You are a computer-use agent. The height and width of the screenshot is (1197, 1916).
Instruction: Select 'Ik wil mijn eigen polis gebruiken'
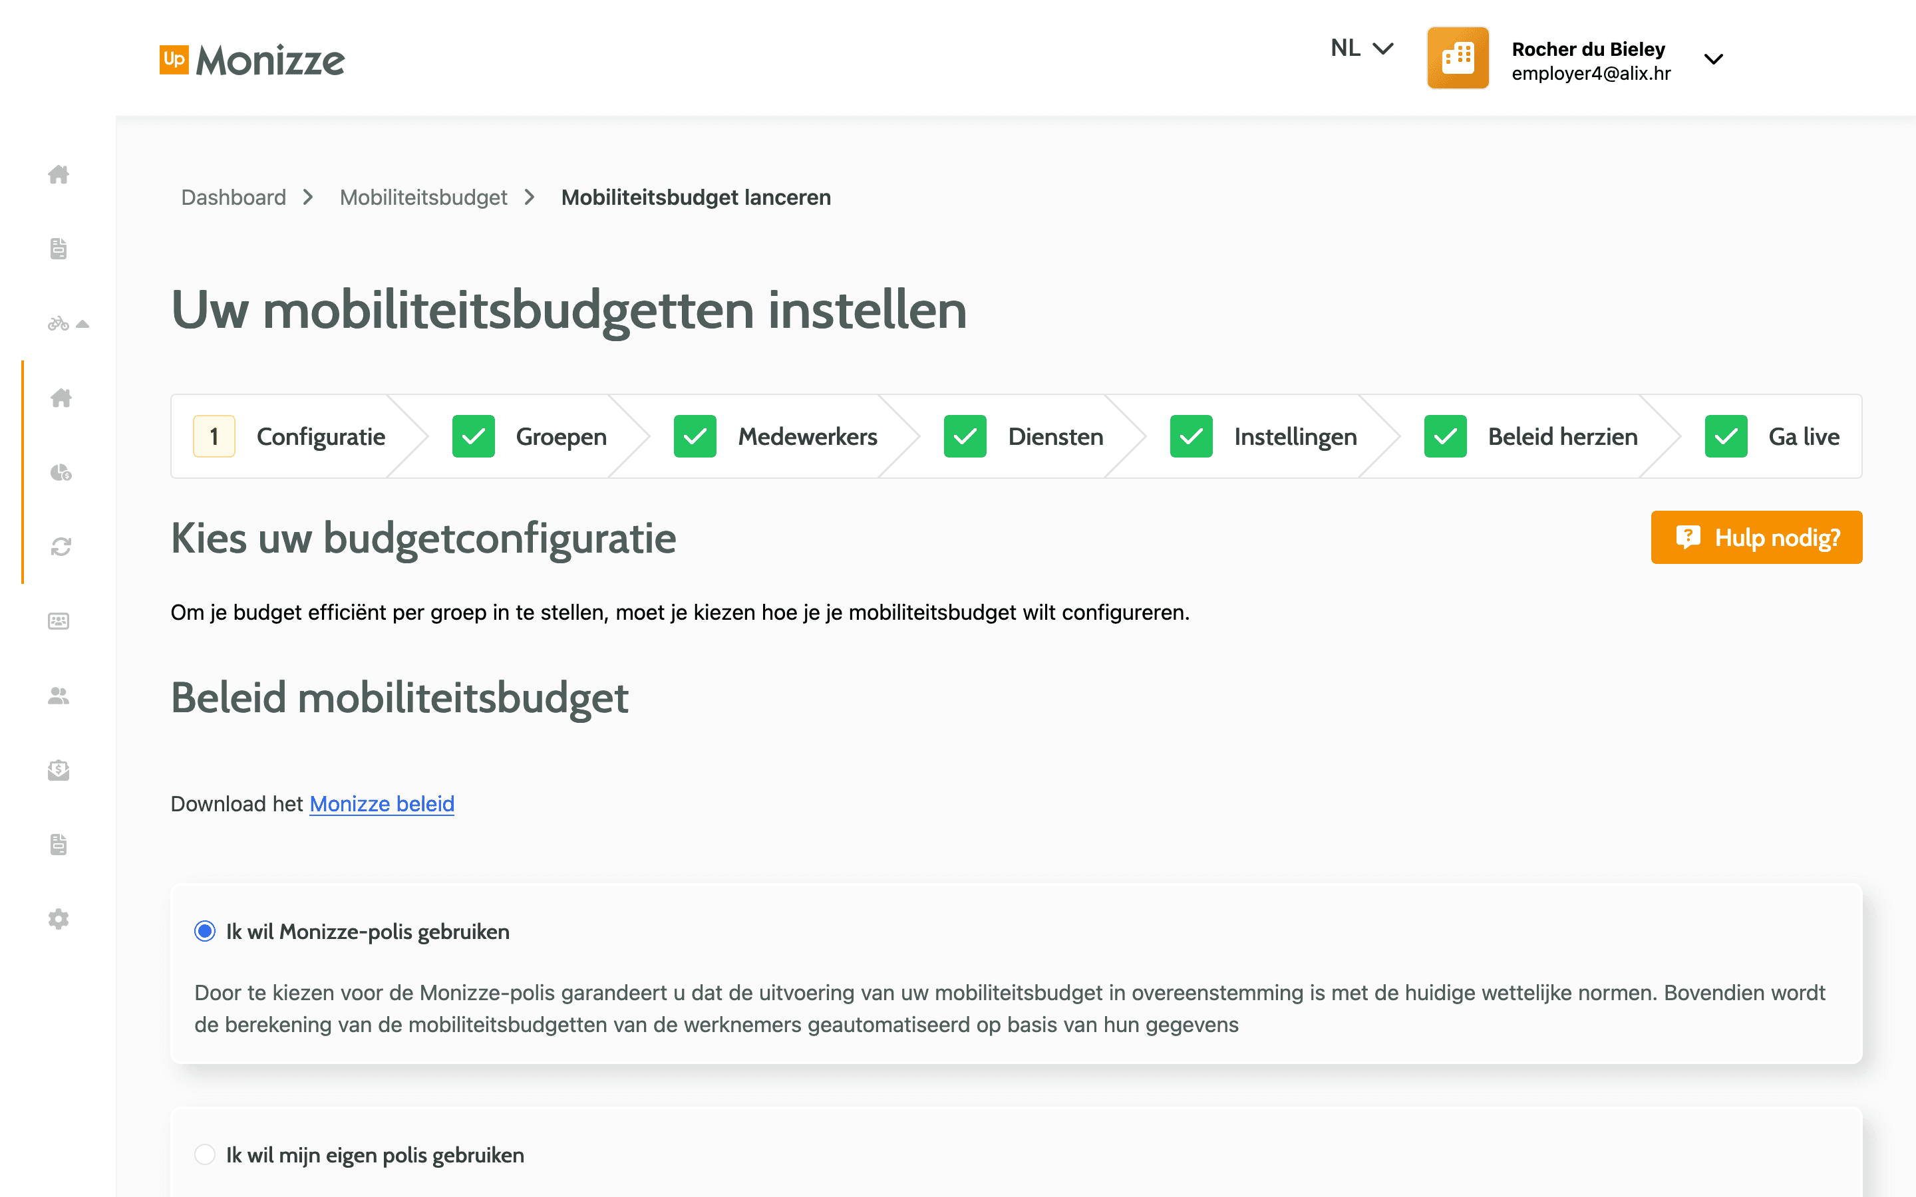tap(205, 1154)
